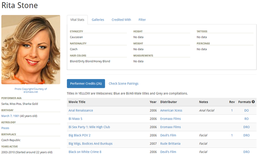The height and width of the screenshot is (155, 257).
Task: Click the American Xcess distributor link
Action: (x=171, y=110)
